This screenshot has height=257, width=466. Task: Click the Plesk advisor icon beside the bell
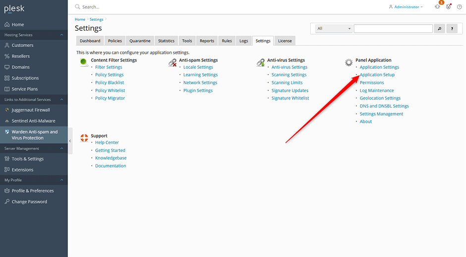tap(449, 6)
